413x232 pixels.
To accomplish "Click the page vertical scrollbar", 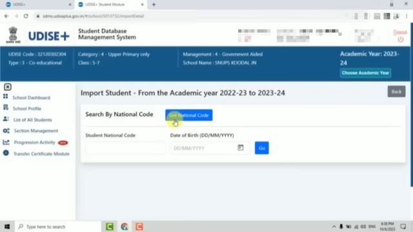I will pos(412,105).
